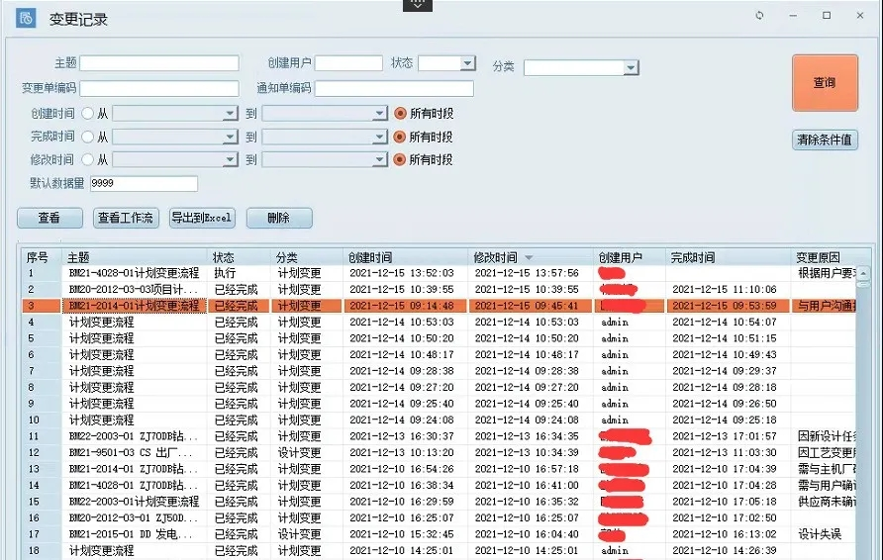
Task: Select the 创建时间 从 radio button
Action: [87, 114]
